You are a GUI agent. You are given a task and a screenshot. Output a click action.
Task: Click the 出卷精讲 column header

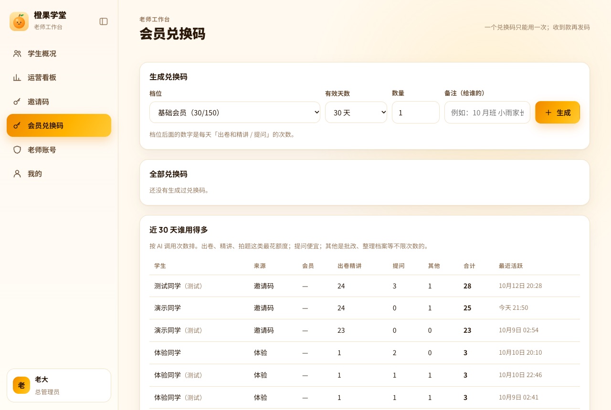click(349, 266)
